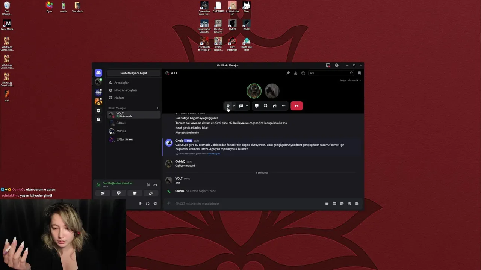Open the first server avatar below the Discord logo

tap(98, 82)
